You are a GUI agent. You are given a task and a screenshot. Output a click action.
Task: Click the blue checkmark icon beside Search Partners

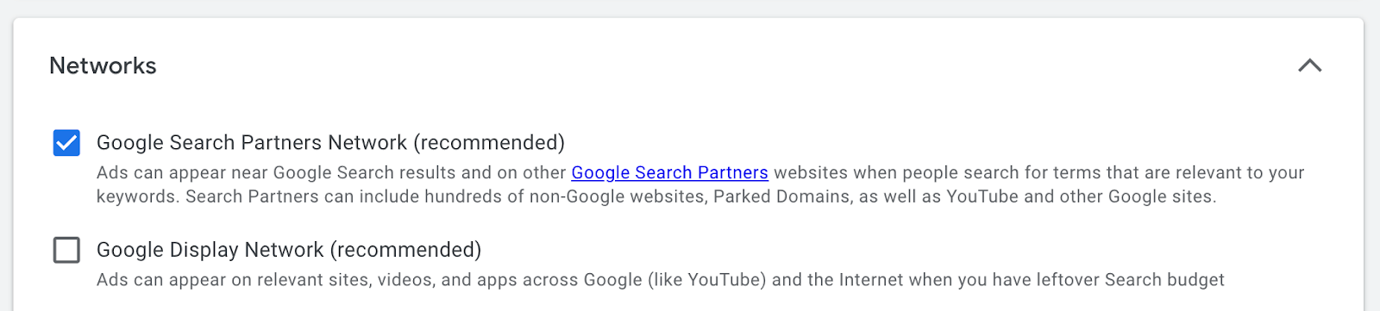click(66, 143)
